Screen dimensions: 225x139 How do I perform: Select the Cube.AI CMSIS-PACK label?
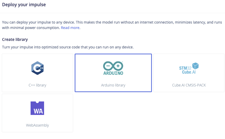pos(189,85)
